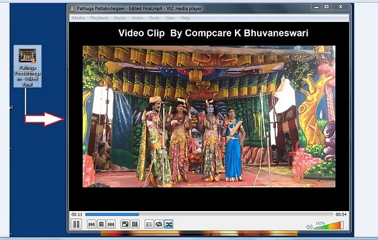This screenshot has height=240, width=378.
Task: Open the Tools menu
Action: [154, 18]
